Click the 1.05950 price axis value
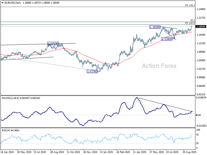Image resolution: width=207 pixels, height=155 pixels. pos(201,60)
